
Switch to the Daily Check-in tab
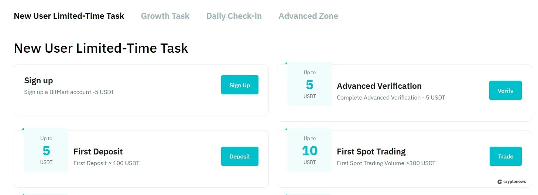(234, 16)
